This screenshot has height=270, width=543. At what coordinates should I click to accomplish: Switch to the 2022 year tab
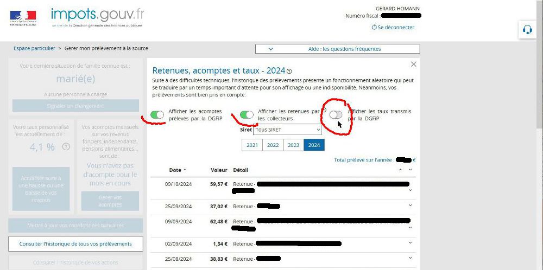[x=273, y=145]
